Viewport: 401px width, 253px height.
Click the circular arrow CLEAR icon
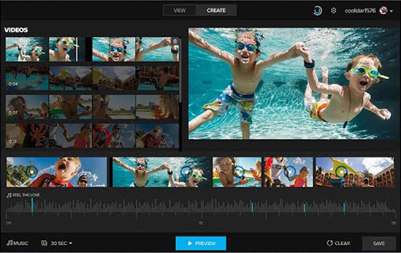[329, 243]
